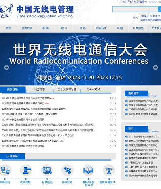Click the 05/16 date in news list

(x=113, y=104)
